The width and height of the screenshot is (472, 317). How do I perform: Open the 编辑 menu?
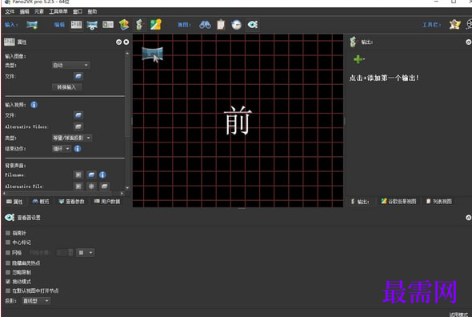[x=24, y=11]
